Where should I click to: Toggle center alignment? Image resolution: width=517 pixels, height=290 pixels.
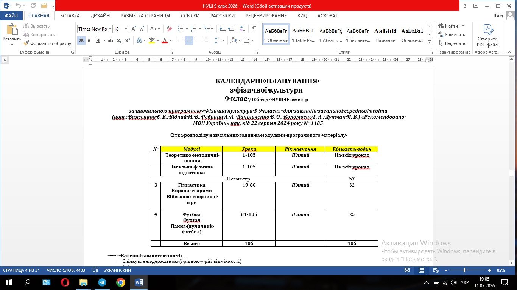(x=189, y=40)
